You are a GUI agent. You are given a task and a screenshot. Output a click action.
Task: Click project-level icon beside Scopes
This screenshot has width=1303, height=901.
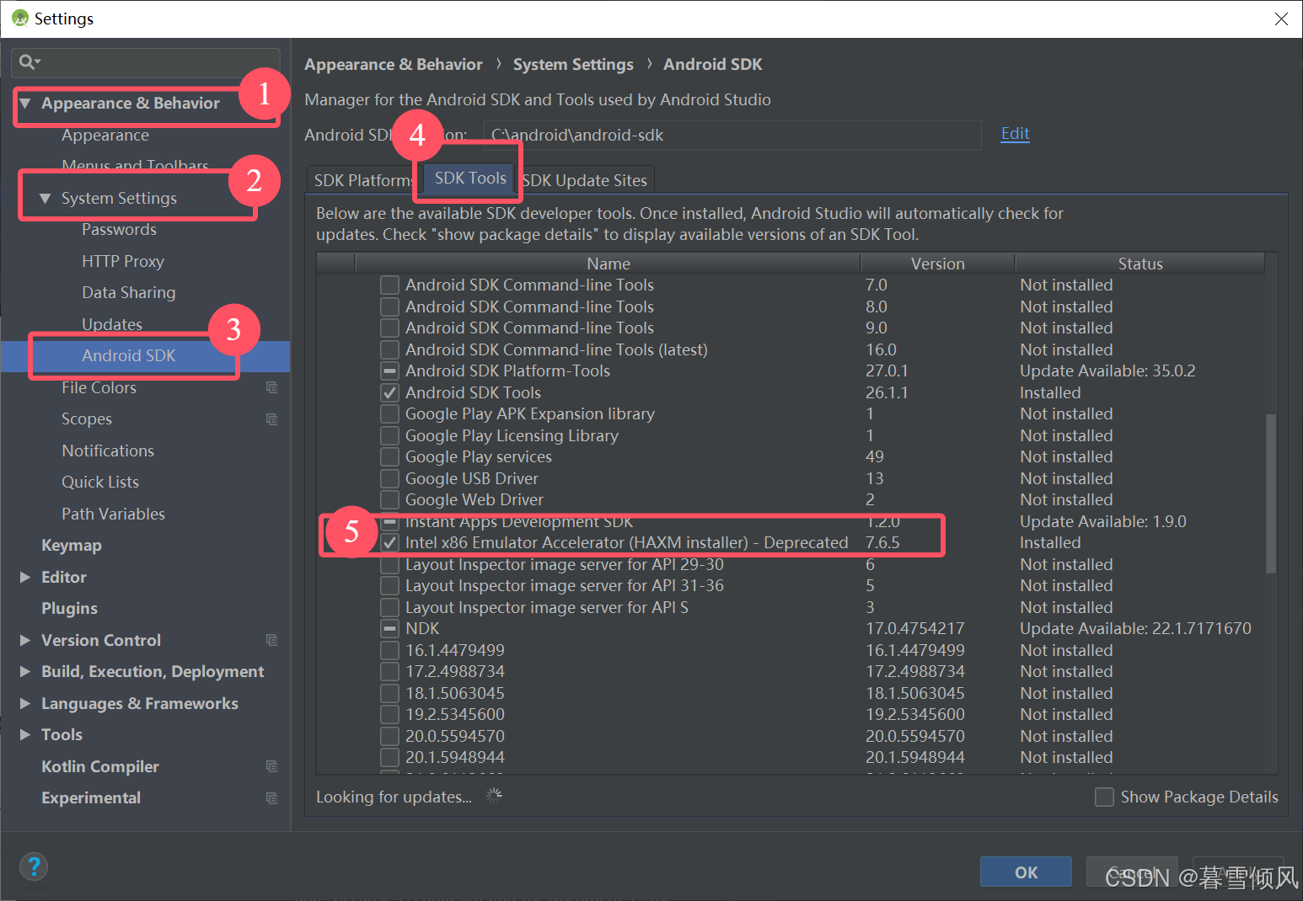(x=271, y=419)
